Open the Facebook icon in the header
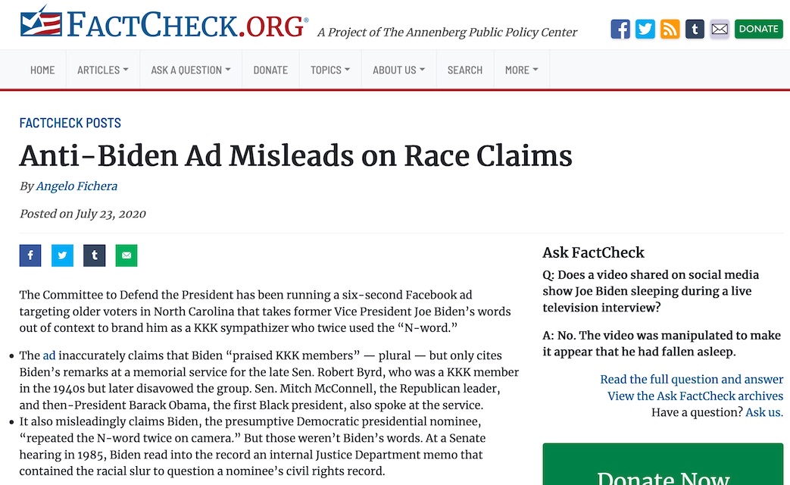Screen dimensions: 790x485 [620, 30]
